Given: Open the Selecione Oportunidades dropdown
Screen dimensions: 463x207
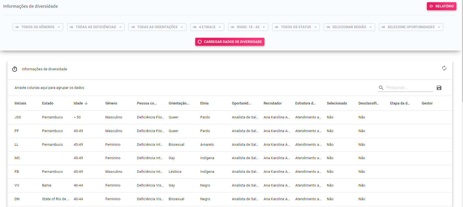Looking at the screenshot, I should (x=411, y=27).
